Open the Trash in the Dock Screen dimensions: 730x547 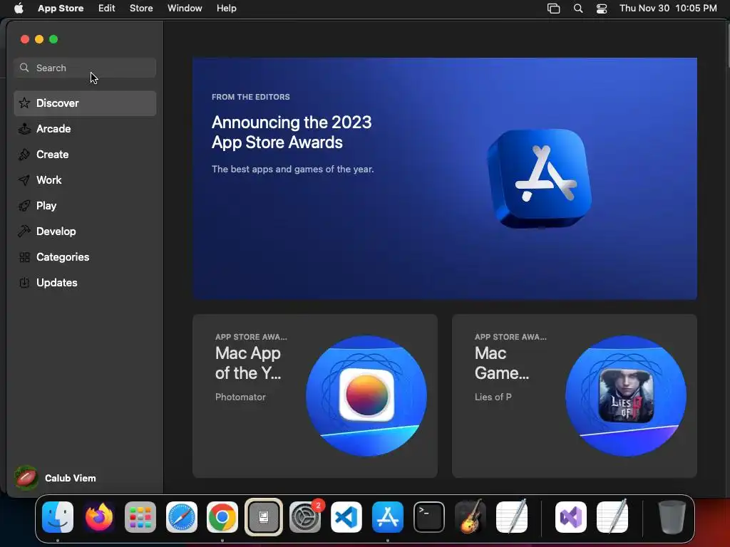point(672,517)
